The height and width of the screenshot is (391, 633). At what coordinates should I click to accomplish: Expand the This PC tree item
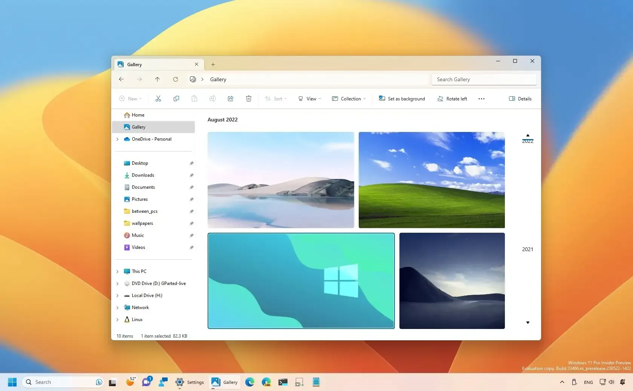click(118, 271)
